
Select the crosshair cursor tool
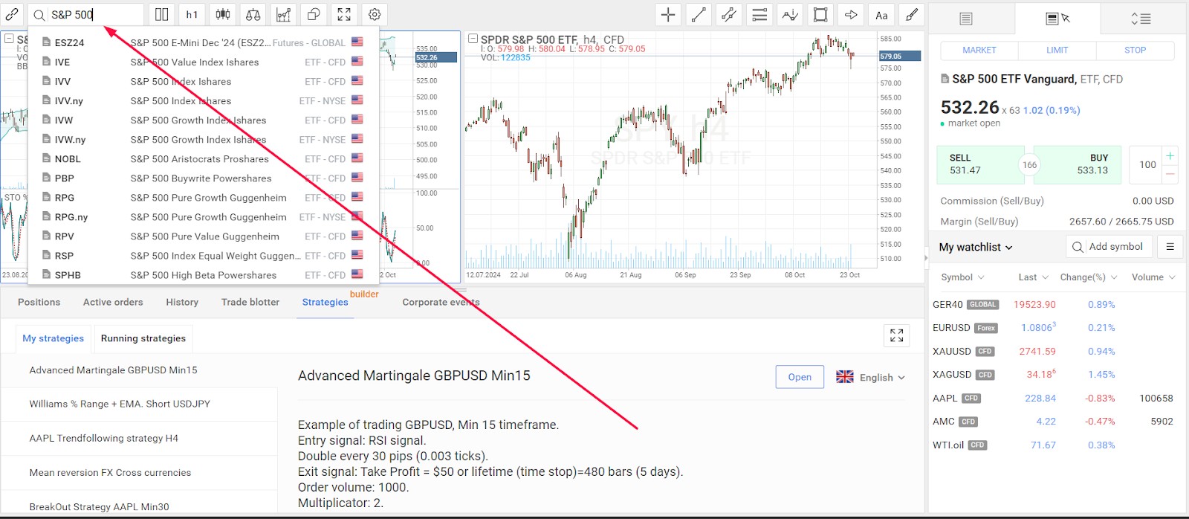(668, 14)
